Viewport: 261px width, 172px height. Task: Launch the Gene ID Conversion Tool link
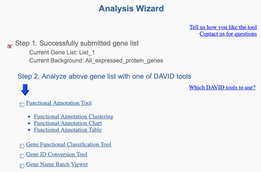57,154
